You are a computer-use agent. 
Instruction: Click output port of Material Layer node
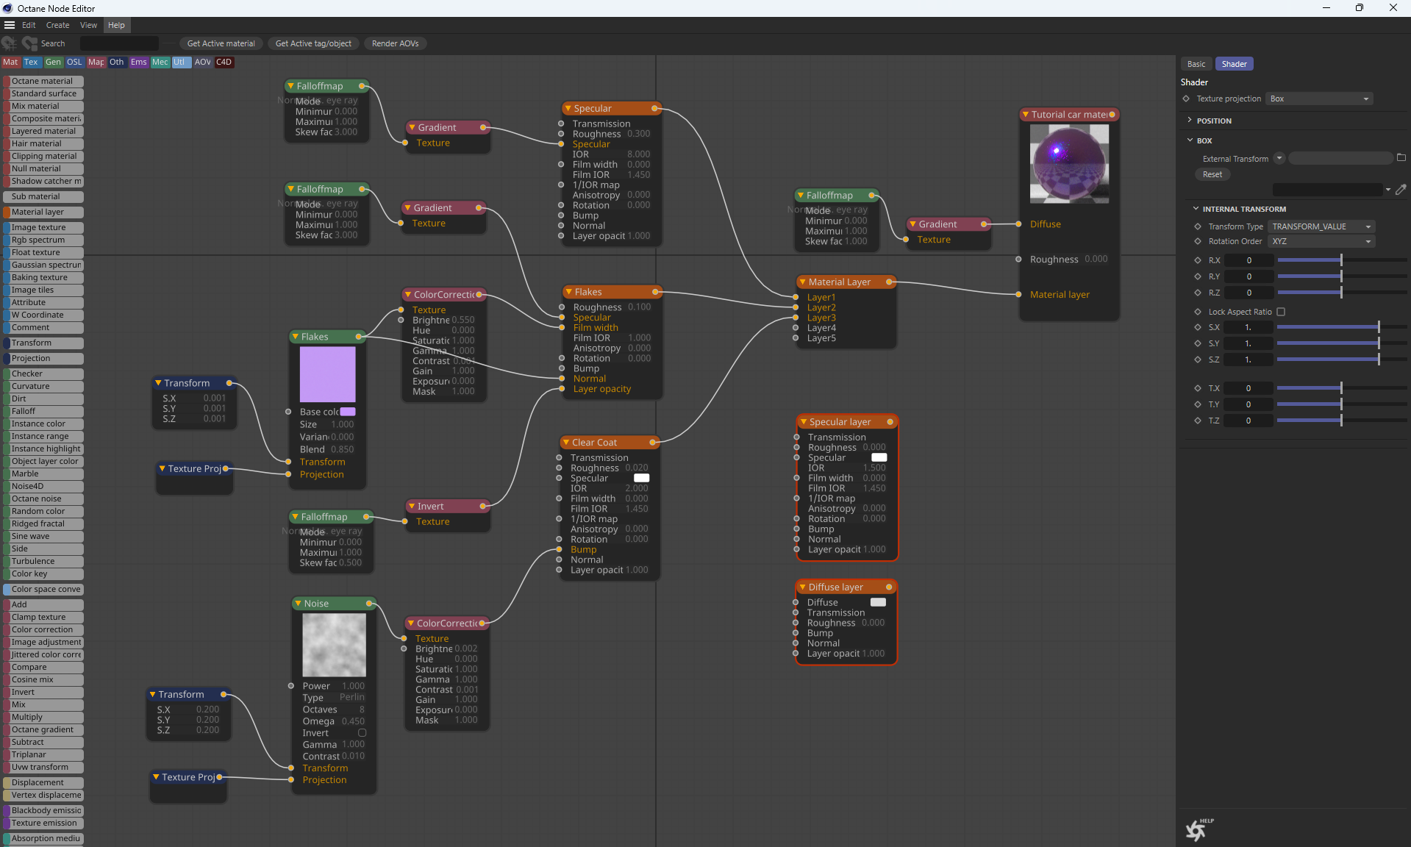(890, 282)
